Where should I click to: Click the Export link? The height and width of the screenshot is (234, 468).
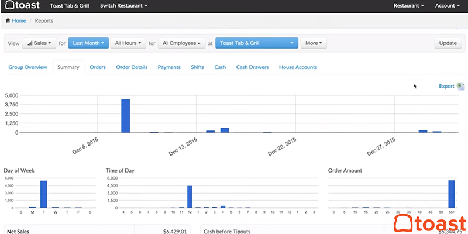click(x=446, y=87)
